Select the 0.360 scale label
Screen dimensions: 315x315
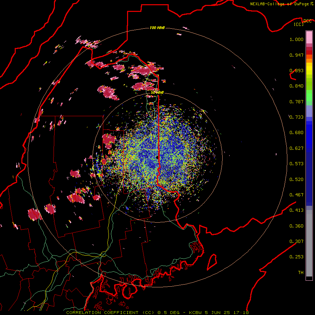(x=296, y=226)
